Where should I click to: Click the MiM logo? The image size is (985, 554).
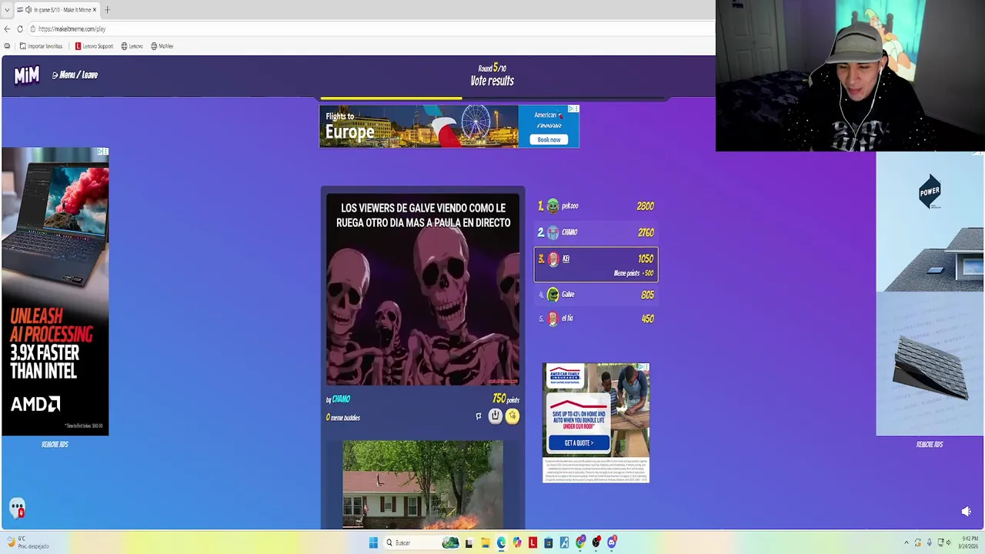click(x=26, y=75)
